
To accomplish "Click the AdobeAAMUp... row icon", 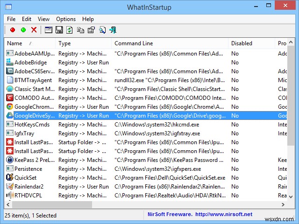I will click(9, 53).
